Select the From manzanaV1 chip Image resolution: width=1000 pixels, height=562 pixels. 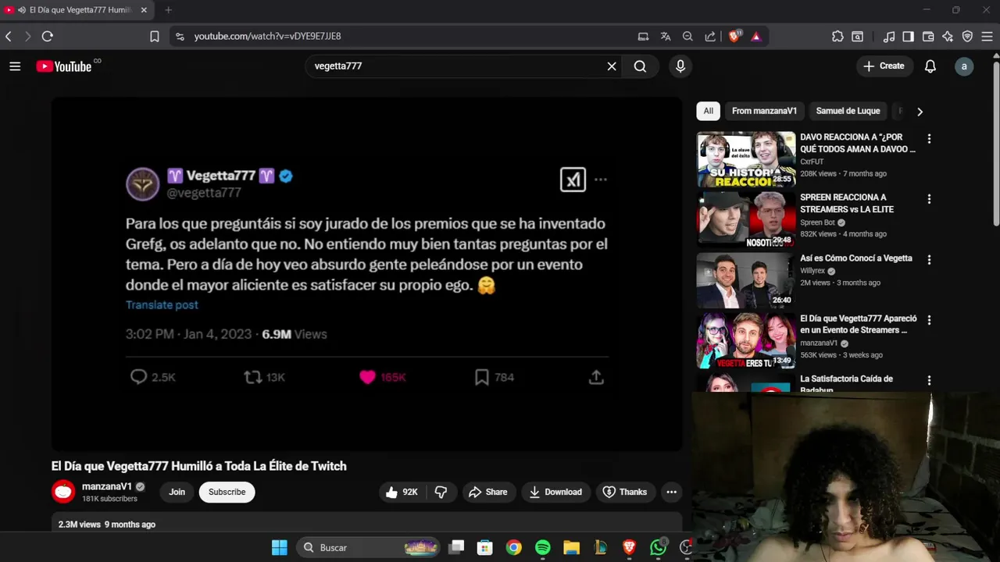764,111
